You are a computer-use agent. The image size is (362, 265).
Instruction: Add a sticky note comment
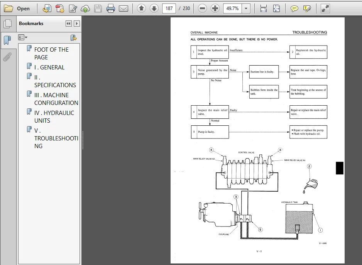tap(294, 9)
